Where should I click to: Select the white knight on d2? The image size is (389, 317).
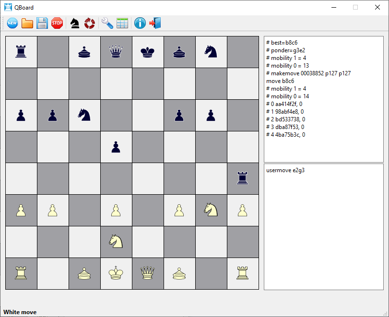click(x=116, y=242)
